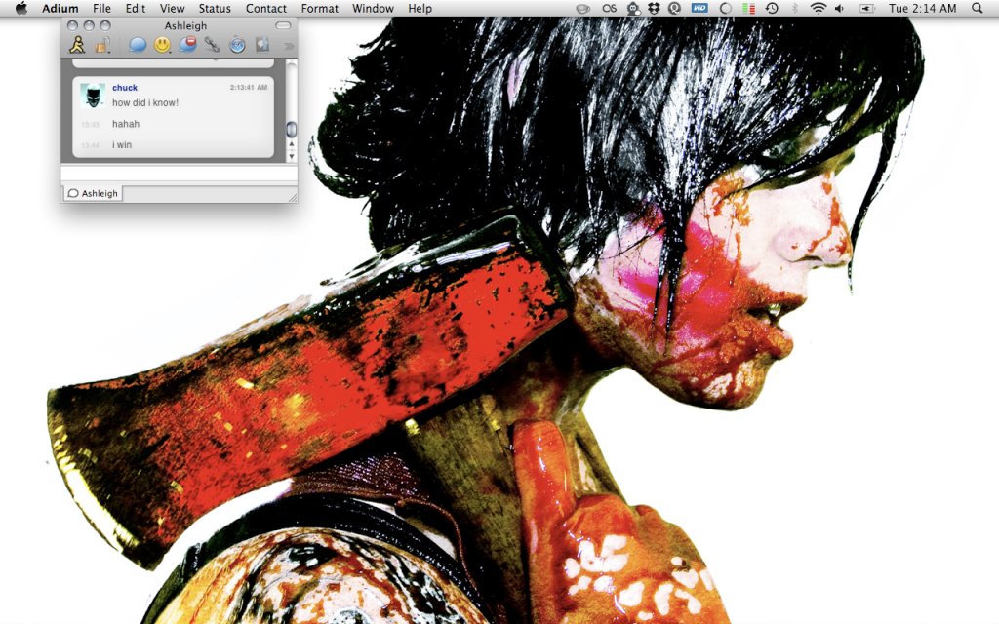Screen dimensions: 999x624
Task: Open the Status menu
Action: tap(215, 8)
